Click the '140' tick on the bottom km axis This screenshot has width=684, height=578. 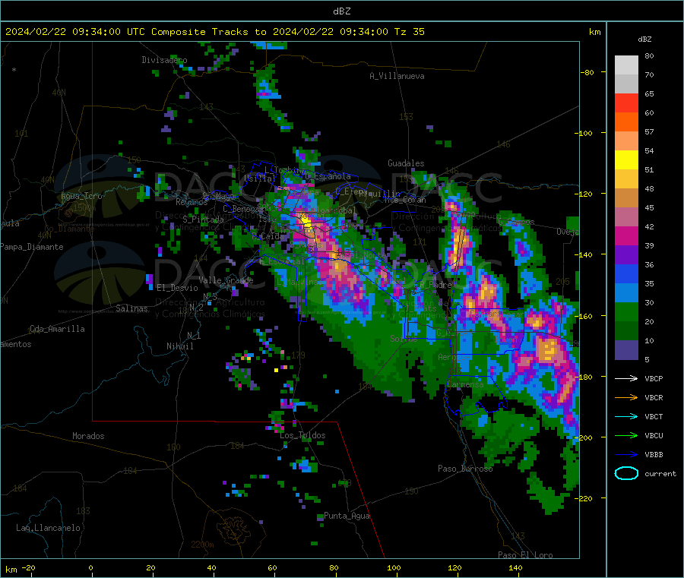[x=515, y=567]
